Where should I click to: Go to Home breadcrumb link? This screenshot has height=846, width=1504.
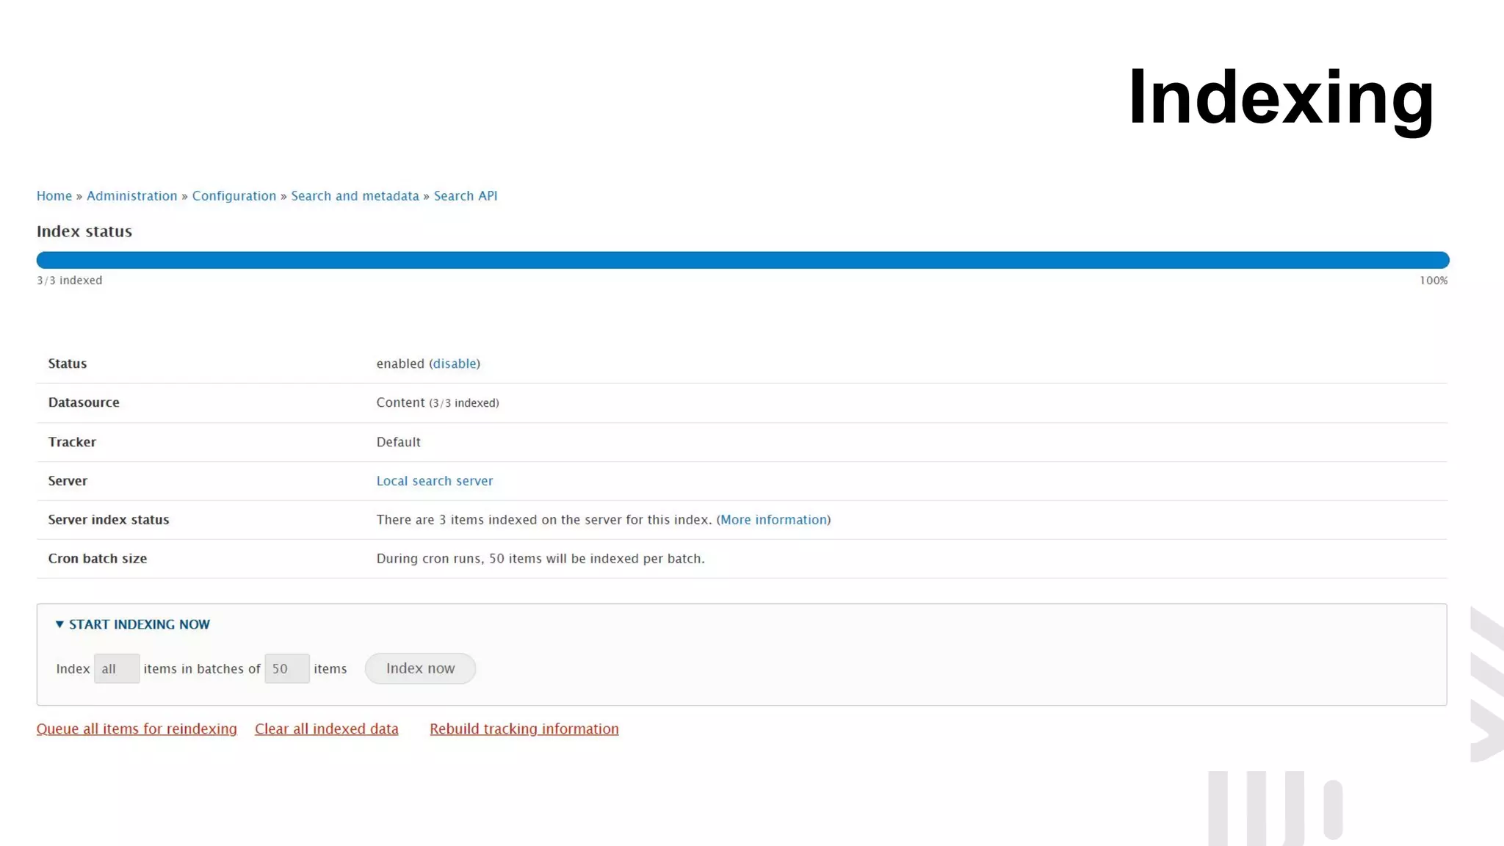(x=54, y=196)
